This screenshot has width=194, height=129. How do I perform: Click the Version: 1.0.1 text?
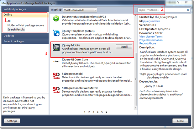(x=148, y=25)
